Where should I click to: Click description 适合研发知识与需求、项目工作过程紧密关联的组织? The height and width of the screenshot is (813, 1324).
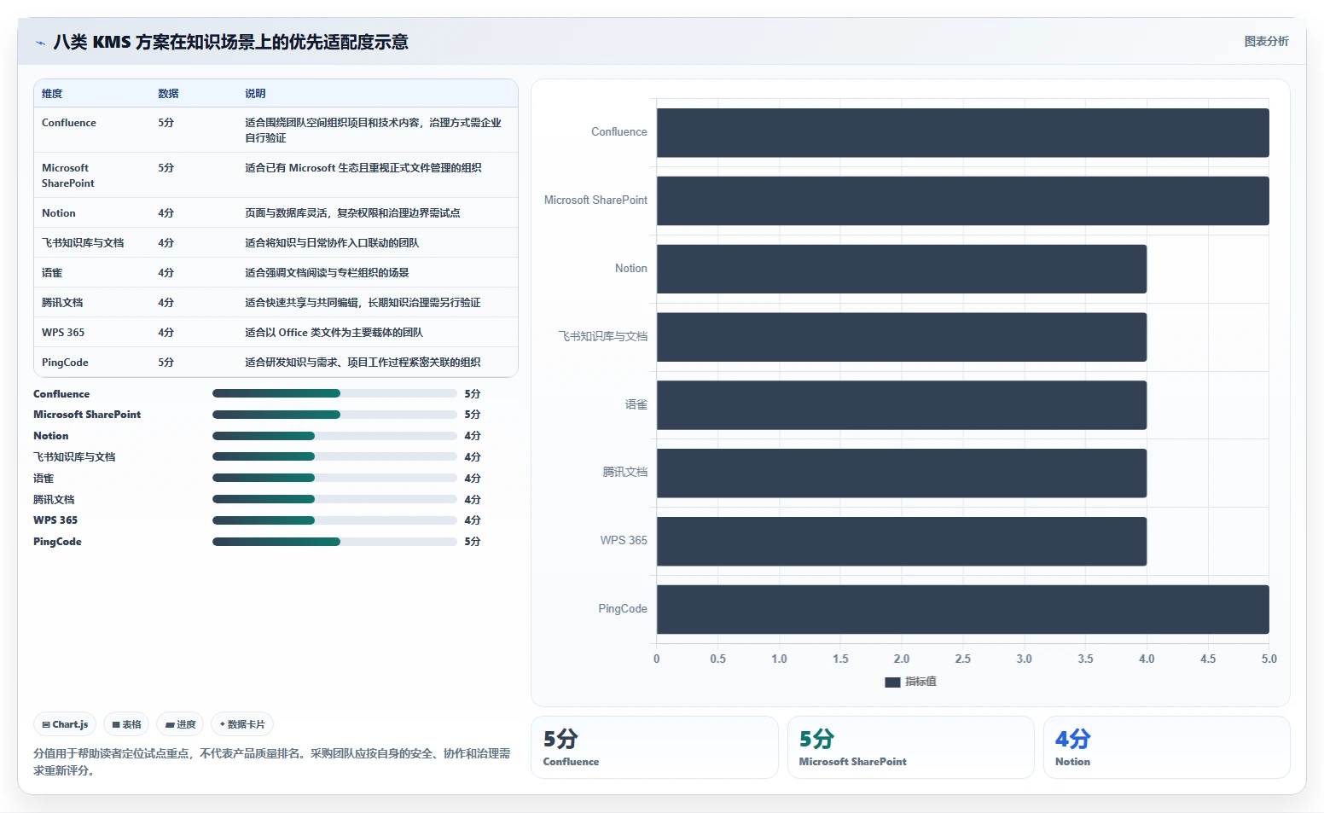(363, 363)
